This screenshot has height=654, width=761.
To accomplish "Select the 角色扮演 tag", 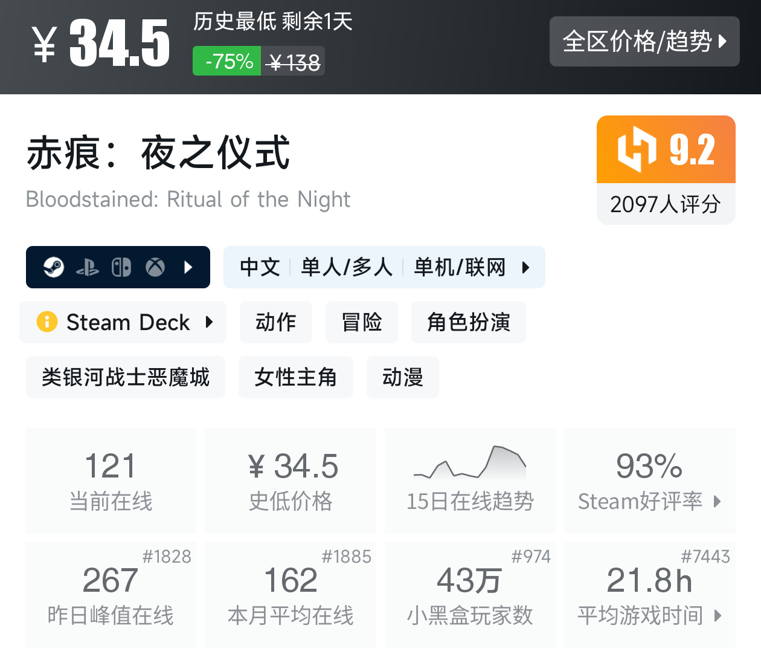I will tap(469, 322).
